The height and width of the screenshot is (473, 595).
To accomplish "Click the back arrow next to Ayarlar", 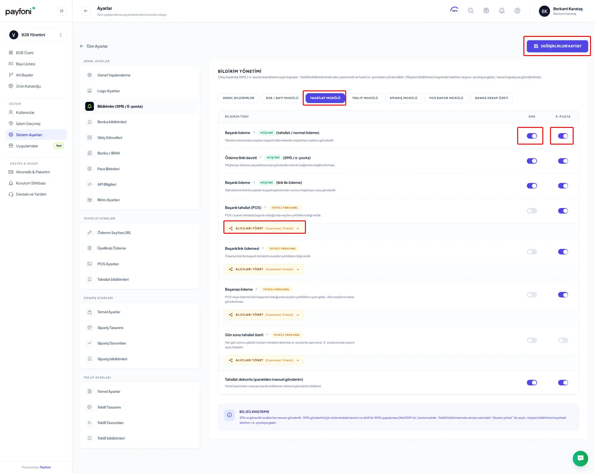I will coord(86,11).
